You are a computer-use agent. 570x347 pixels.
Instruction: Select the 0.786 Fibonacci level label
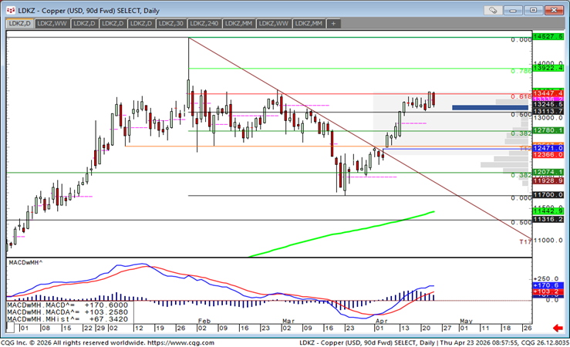point(521,70)
